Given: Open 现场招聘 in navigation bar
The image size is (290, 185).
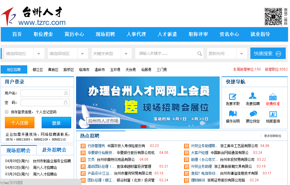Looking at the screenshot, I should [x=105, y=34].
